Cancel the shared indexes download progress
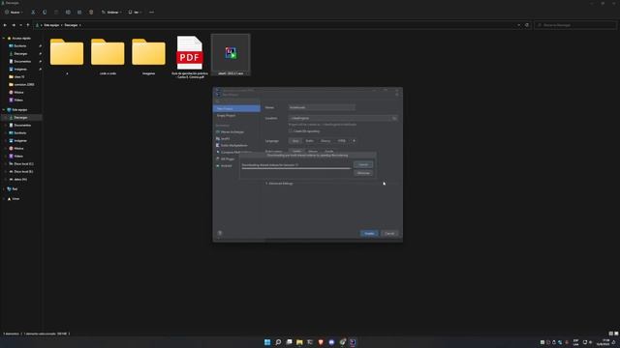The image size is (620, 348). [x=363, y=164]
